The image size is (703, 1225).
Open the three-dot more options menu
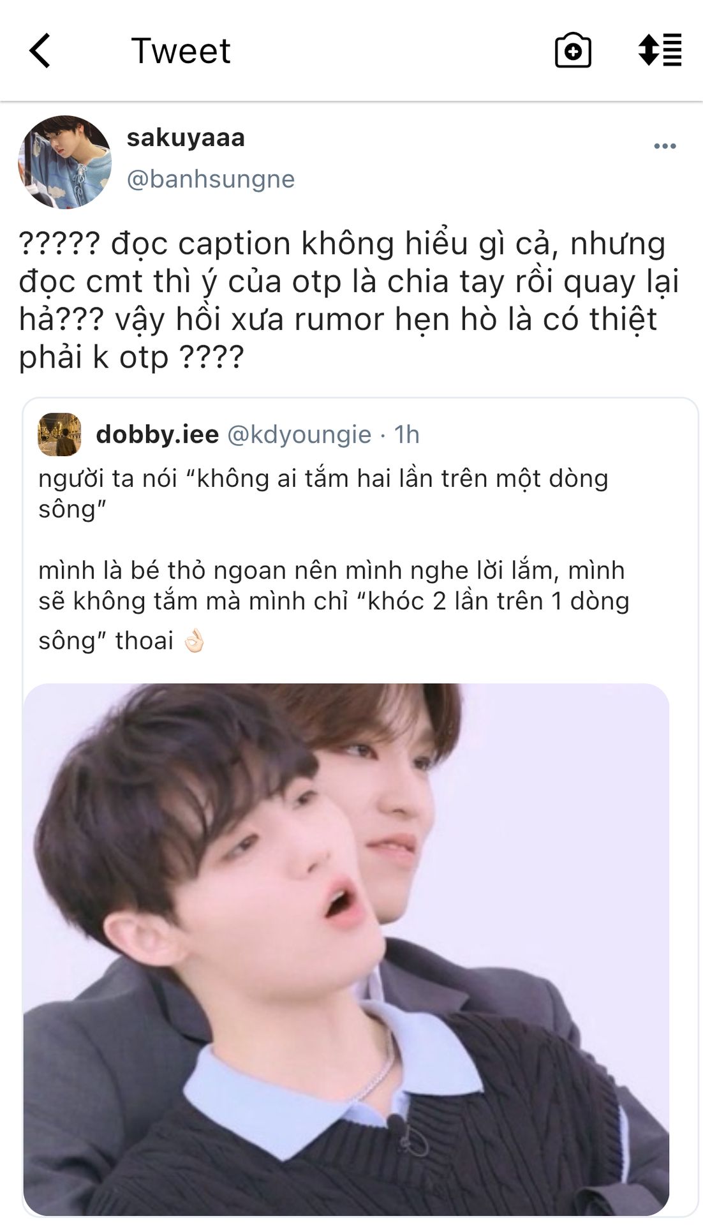[665, 146]
